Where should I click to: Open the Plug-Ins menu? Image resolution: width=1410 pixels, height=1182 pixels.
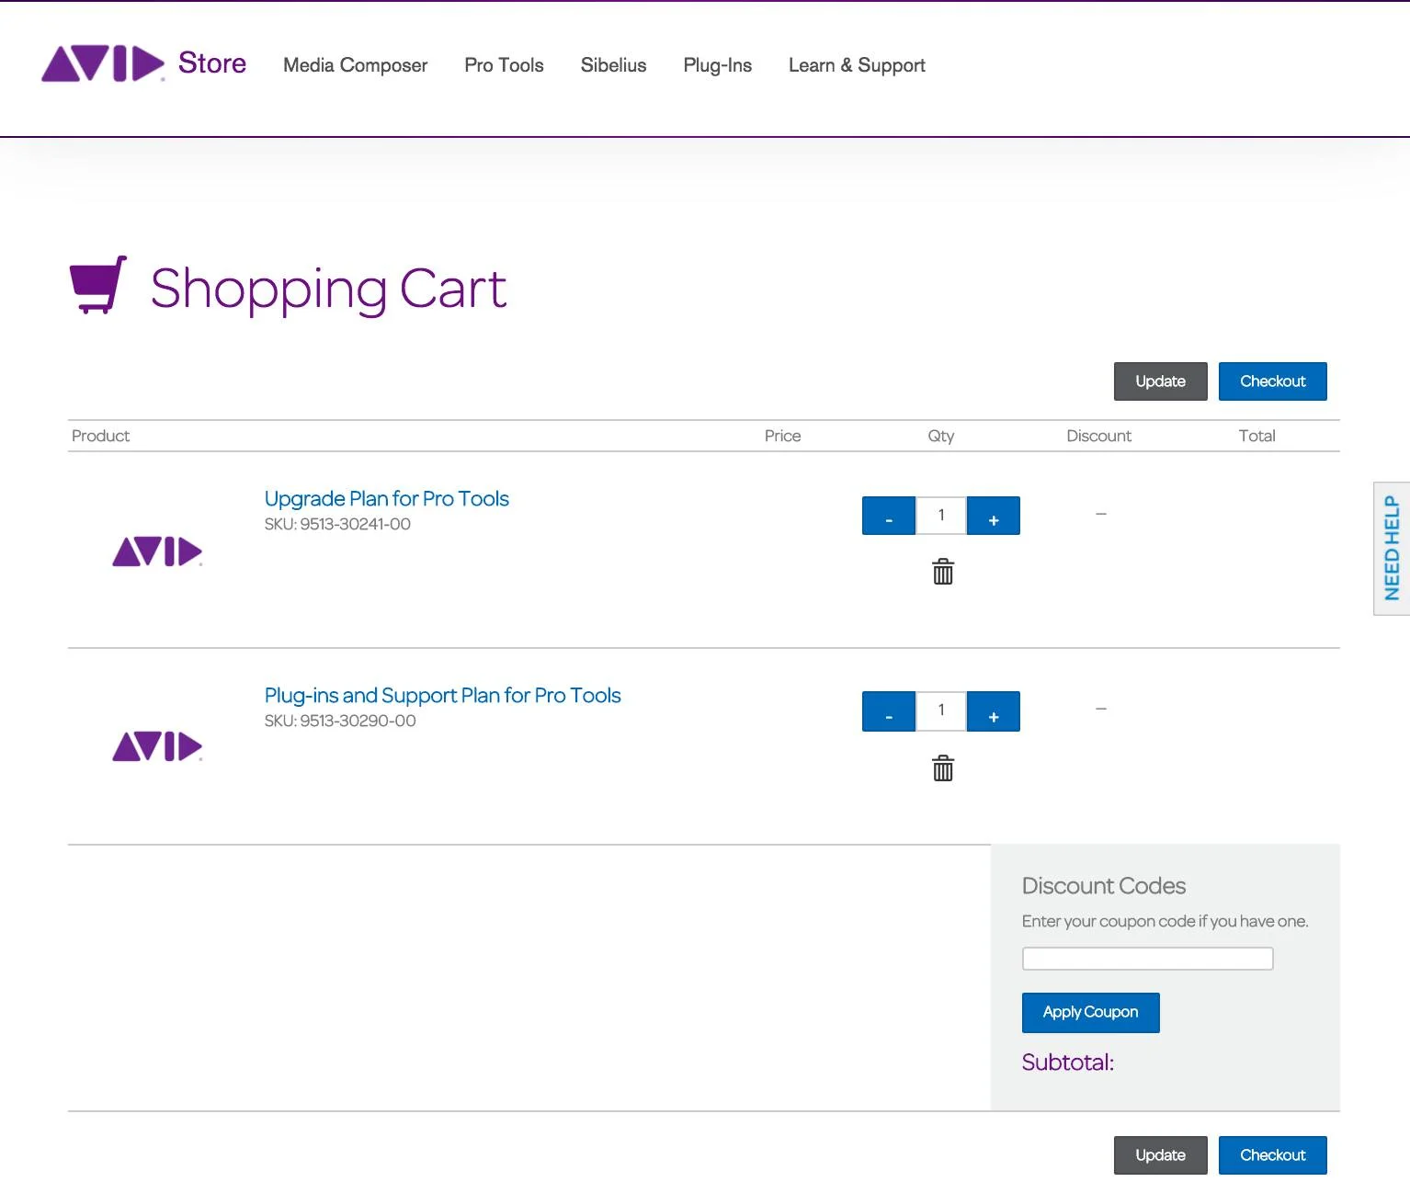pos(717,65)
